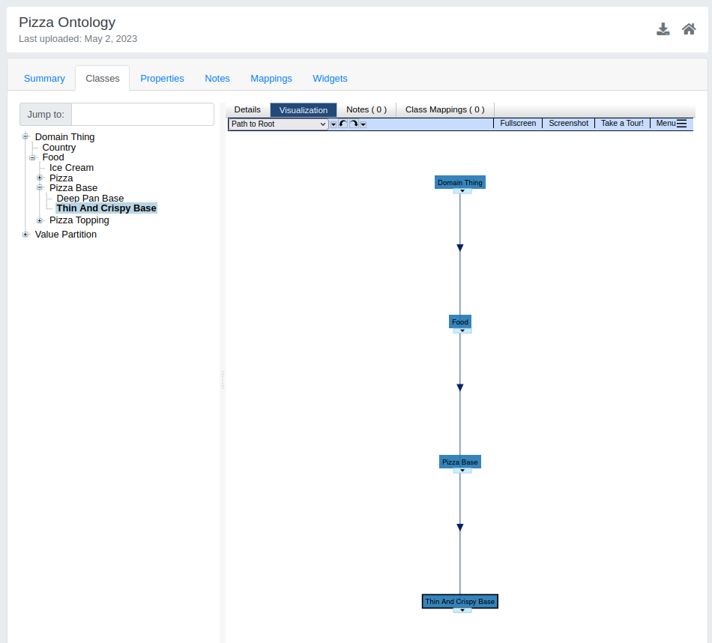The image size is (712, 643).
Task: Click the Fullscreen button
Action: [518, 123]
